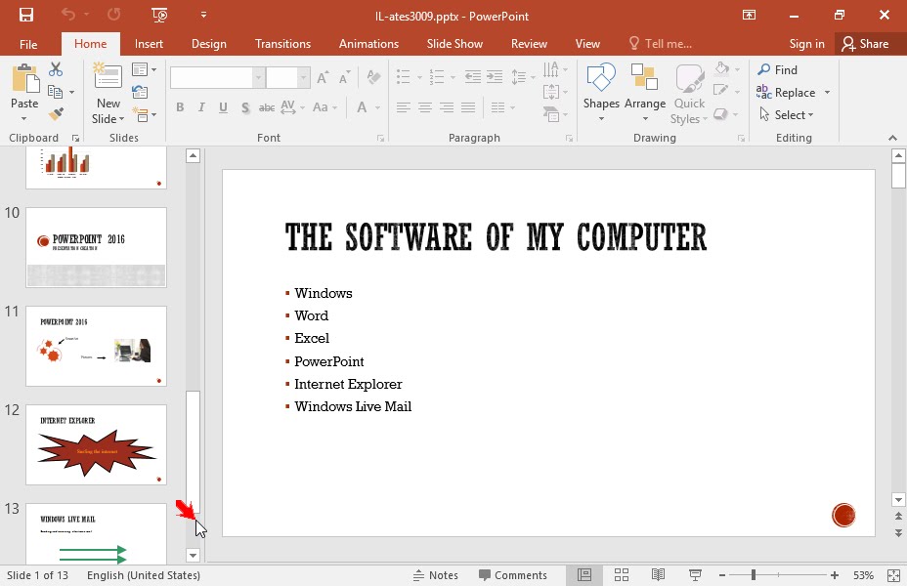Click the Font Color icon

click(x=362, y=106)
